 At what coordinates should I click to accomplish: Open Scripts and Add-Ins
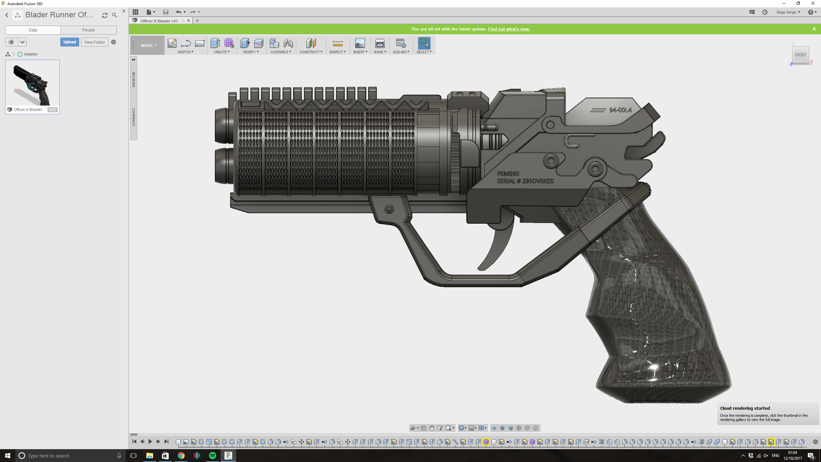click(401, 43)
